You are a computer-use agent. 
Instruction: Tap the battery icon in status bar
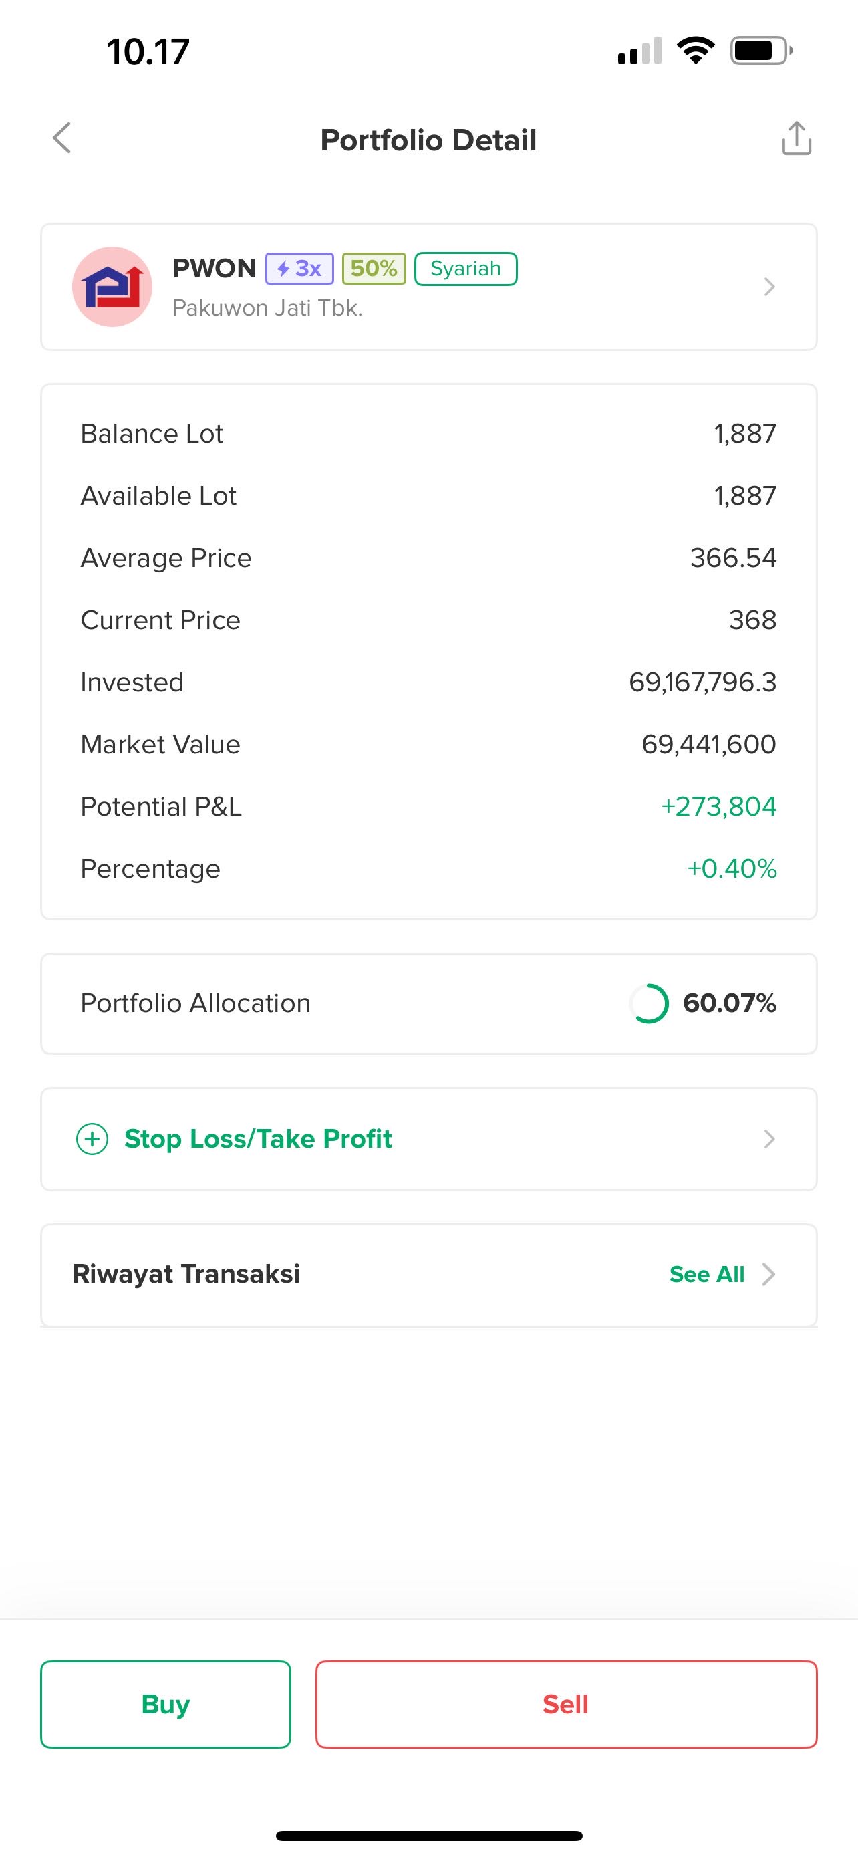click(760, 51)
